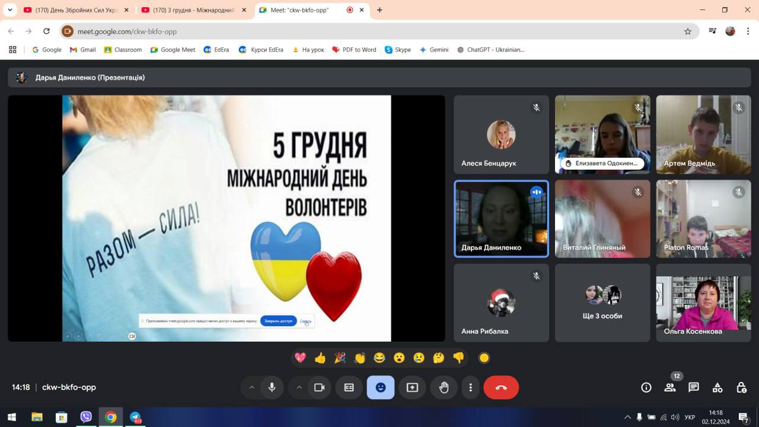Expand audio settings arrow beside microphone
The height and width of the screenshot is (427, 759).
pyautogui.click(x=251, y=387)
